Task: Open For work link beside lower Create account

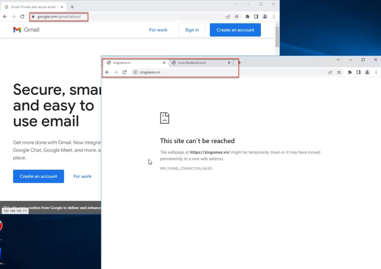Action: (82, 176)
